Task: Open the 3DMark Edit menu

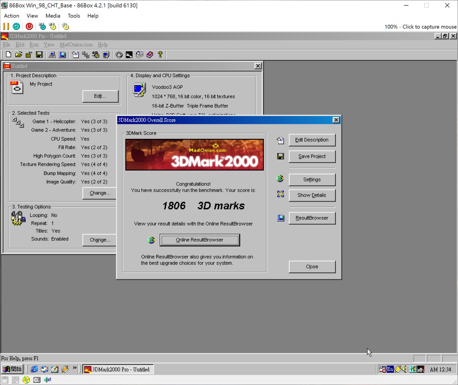Action: click(x=20, y=45)
